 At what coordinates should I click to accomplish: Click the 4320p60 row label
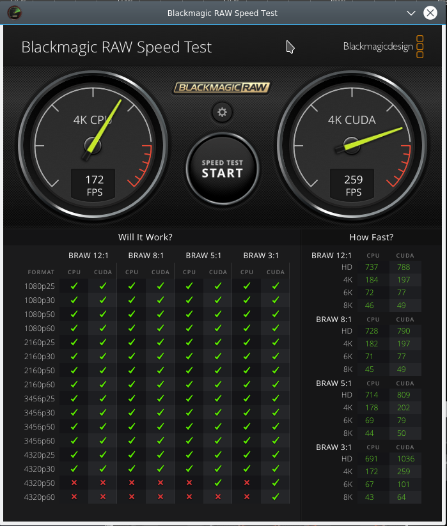[39, 497]
